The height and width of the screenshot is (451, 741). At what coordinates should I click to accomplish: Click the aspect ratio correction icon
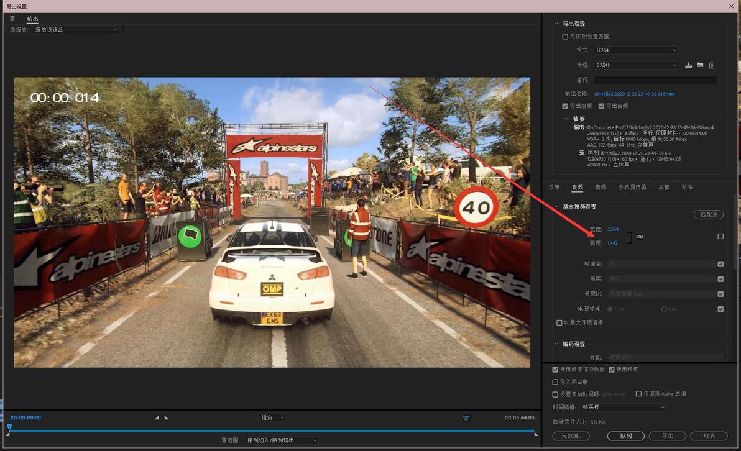pyautogui.click(x=466, y=418)
